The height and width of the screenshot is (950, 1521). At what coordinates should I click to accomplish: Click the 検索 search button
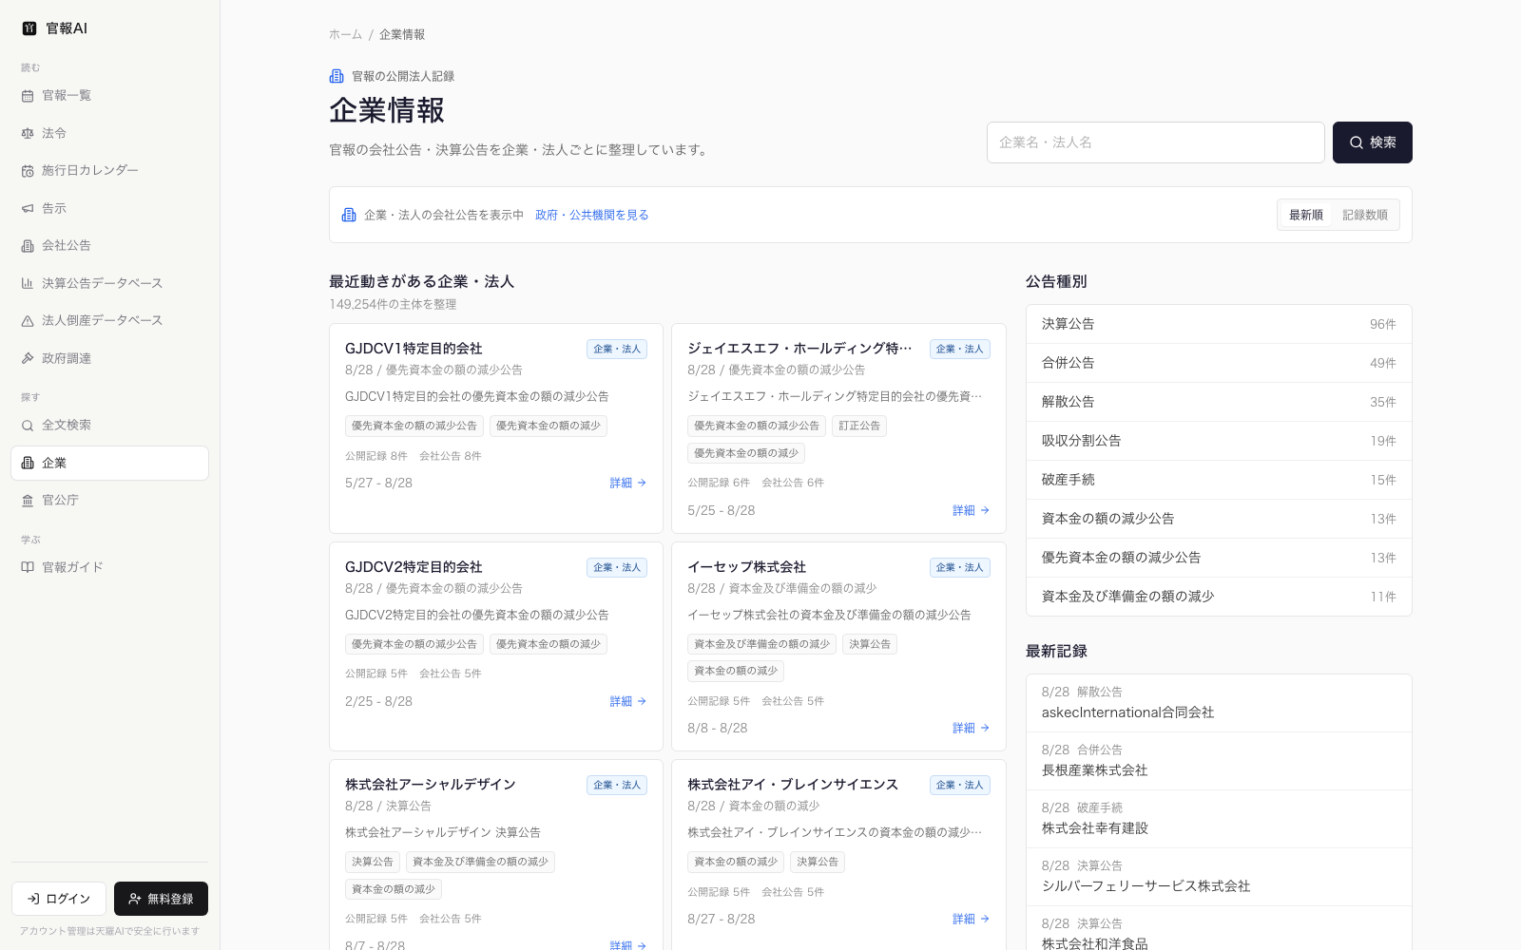point(1372,142)
